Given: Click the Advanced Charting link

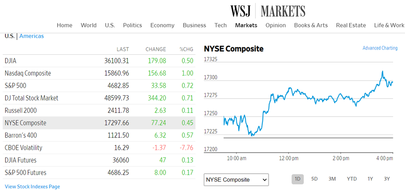Looking at the screenshot, I should click(380, 48).
